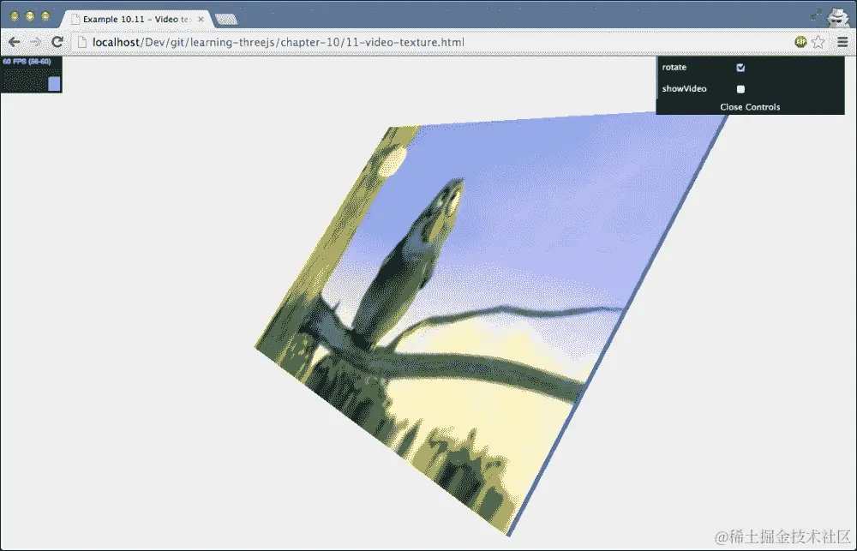This screenshot has width=857, height=551.
Task: Click Close Controls button
Action: (750, 107)
